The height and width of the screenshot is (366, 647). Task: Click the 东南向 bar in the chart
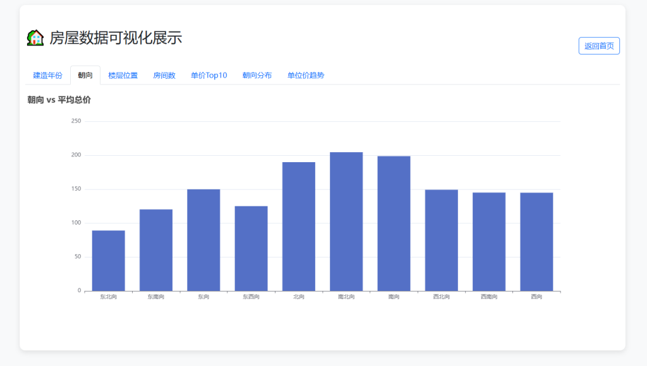pos(156,250)
